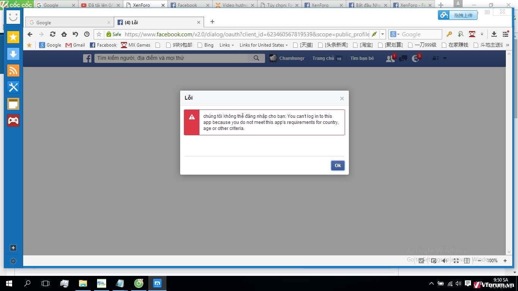Go to the browser home page
The height and width of the screenshot is (291, 518).
coord(64,34)
